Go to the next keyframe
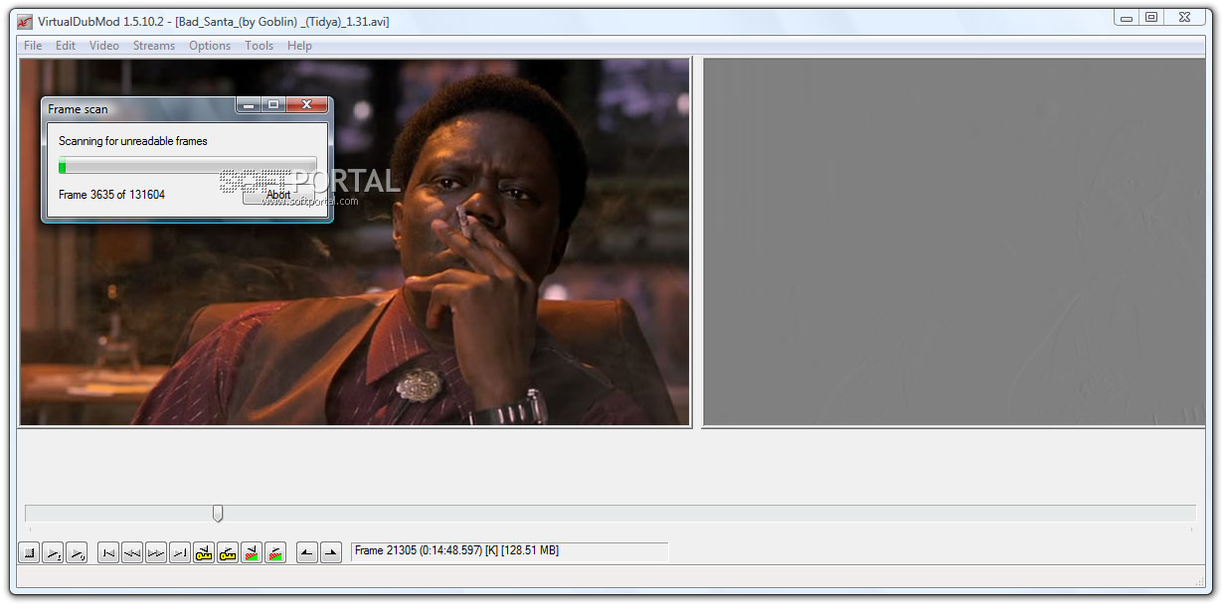 click(x=228, y=553)
